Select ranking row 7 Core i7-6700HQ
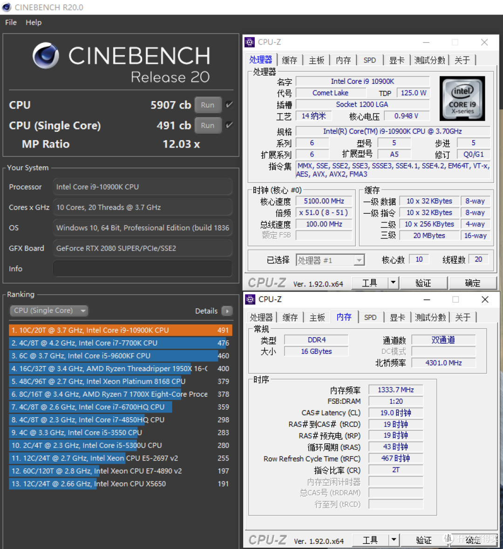Viewport: 503px width, 549px height. [x=121, y=407]
